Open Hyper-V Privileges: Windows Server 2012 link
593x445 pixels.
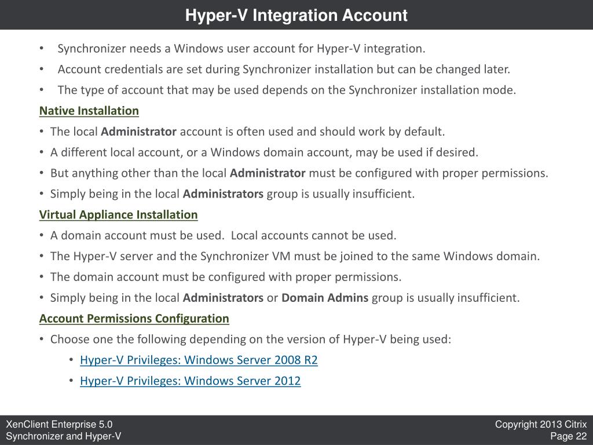click(x=190, y=381)
